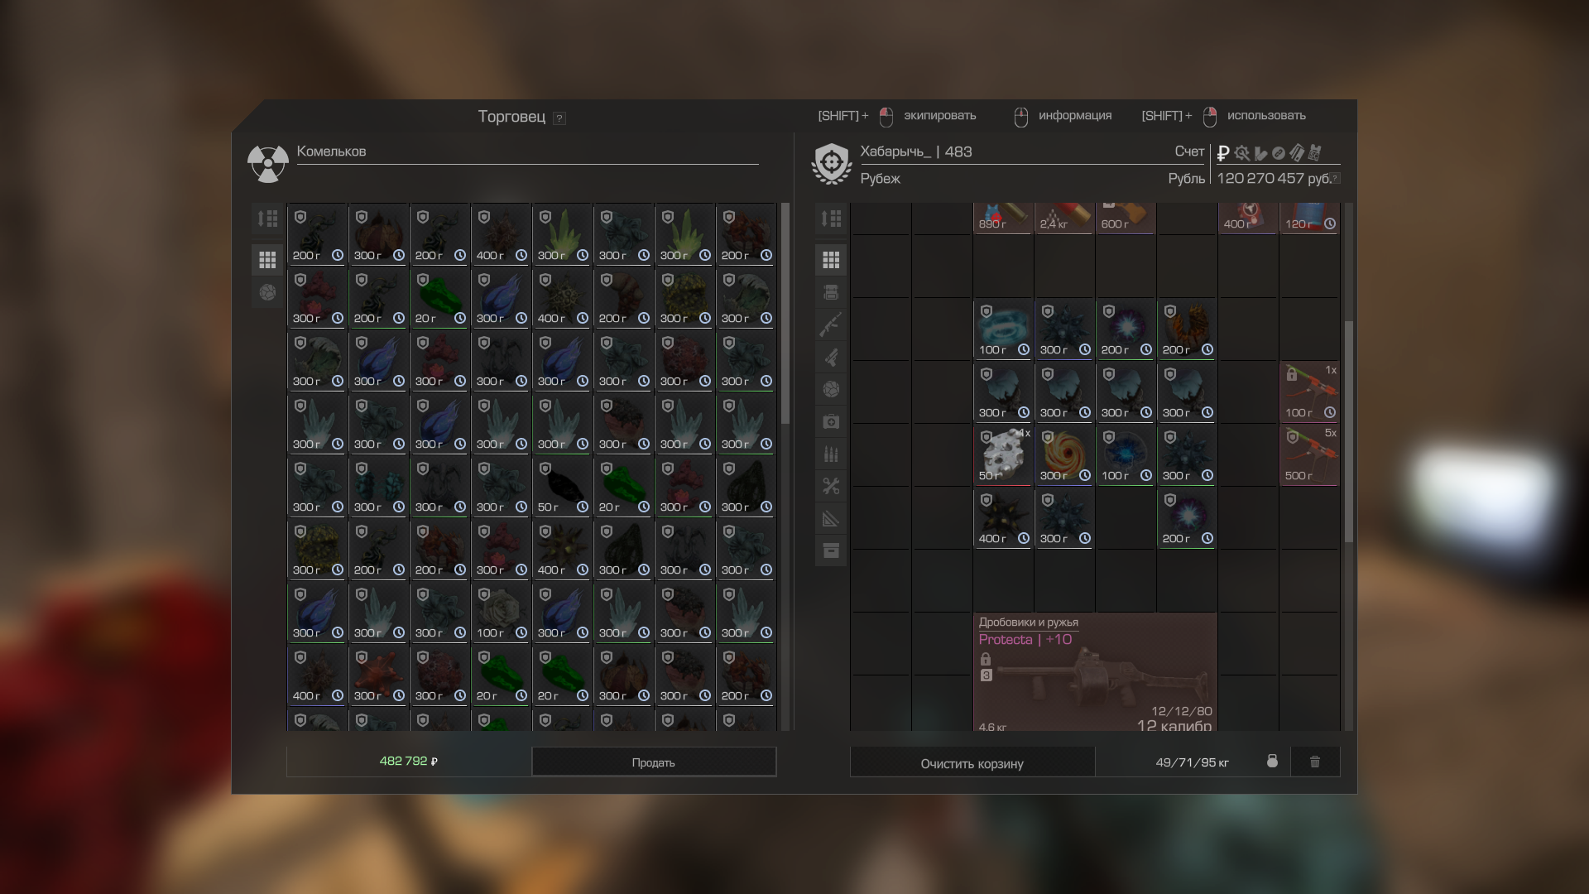The height and width of the screenshot is (894, 1589).
Task: Filter player inventory by blueprints ruler icon
Action: click(831, 518)
